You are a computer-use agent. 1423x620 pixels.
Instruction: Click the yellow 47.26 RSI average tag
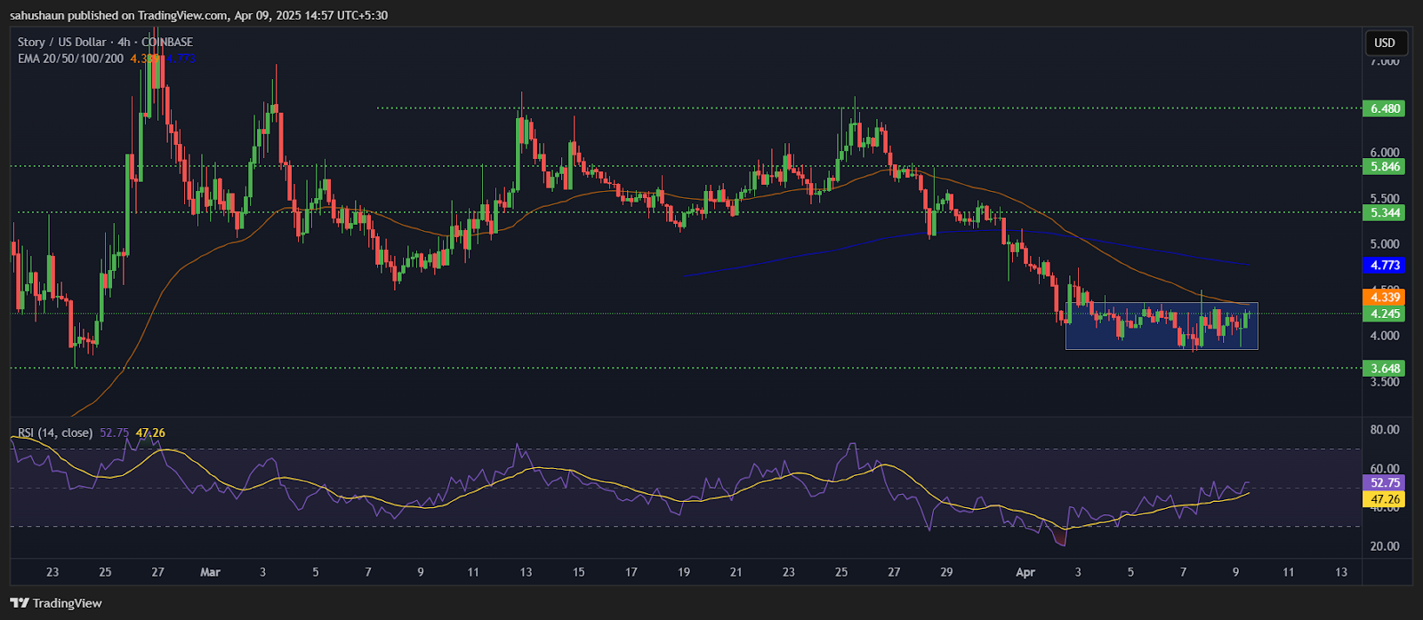pyautogui.click(x=1385, y=499)
